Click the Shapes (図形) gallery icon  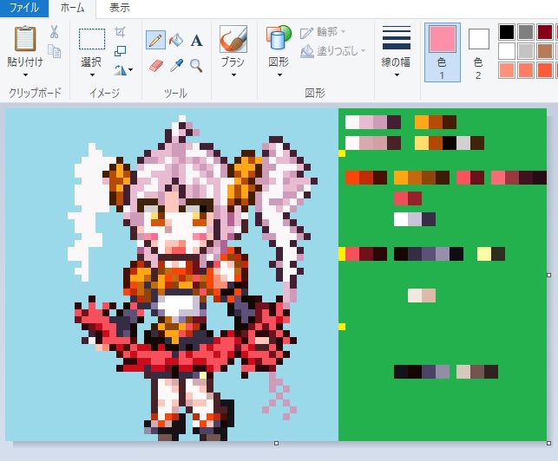(x=279, y=37)
